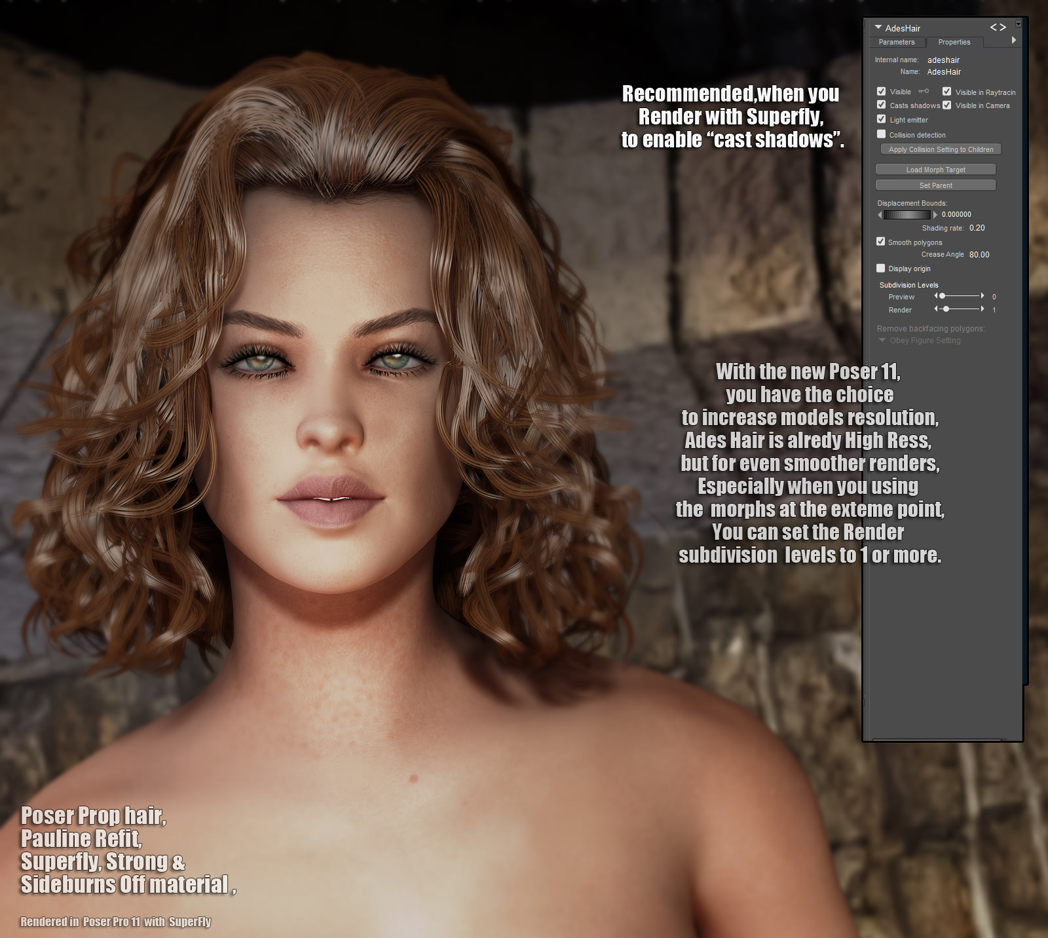
Task: Switch to the Properties tab
Action: pyautogui.click(x=954, y=42)
